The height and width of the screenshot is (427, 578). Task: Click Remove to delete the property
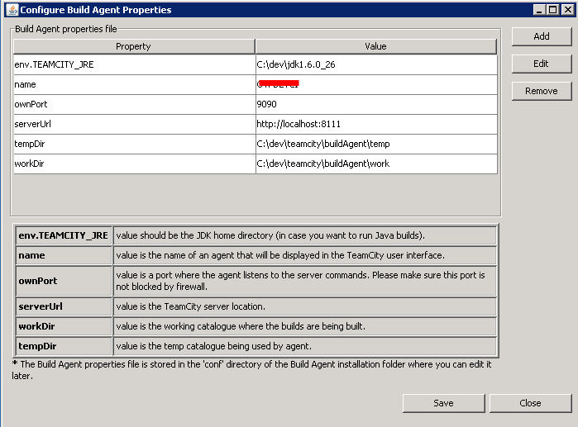click(541, 91)
